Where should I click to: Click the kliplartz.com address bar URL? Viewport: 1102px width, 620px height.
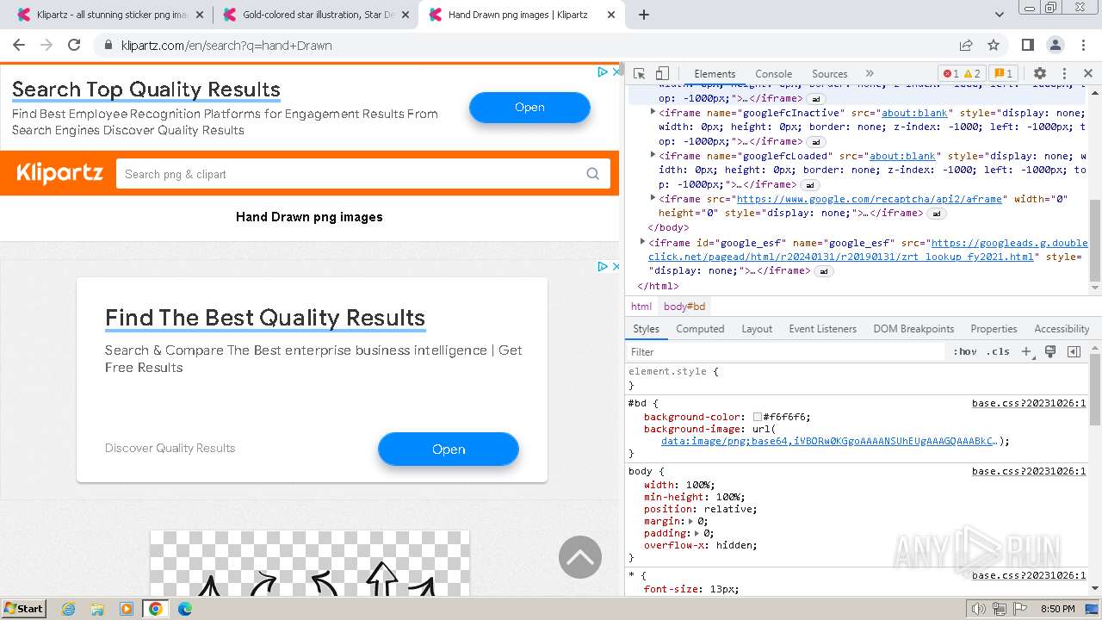click(x=226, y=46)
